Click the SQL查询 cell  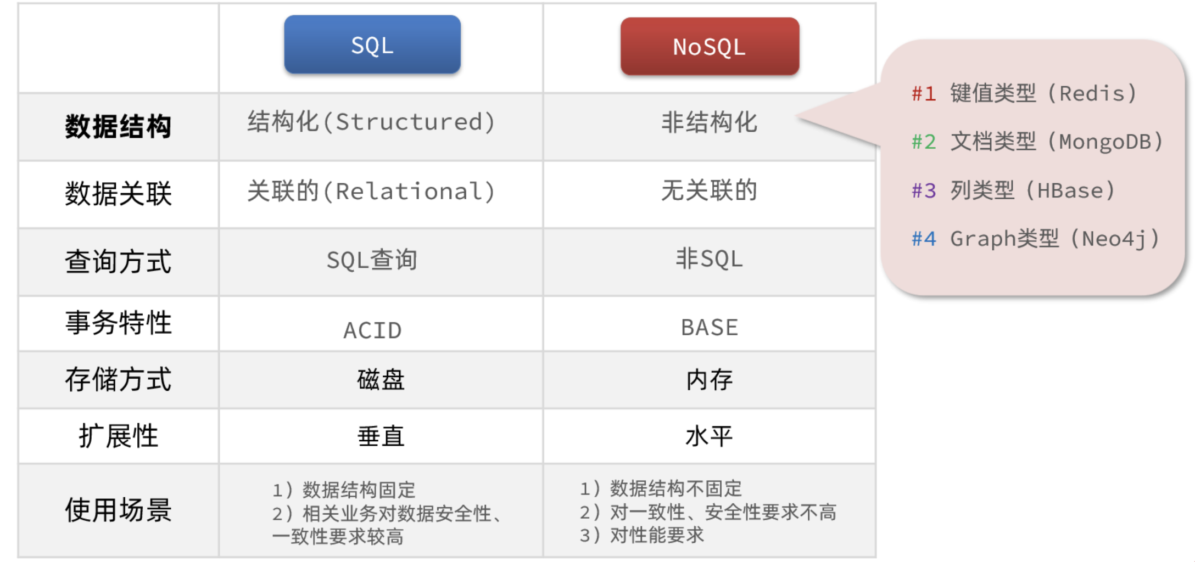pos(381,262)
